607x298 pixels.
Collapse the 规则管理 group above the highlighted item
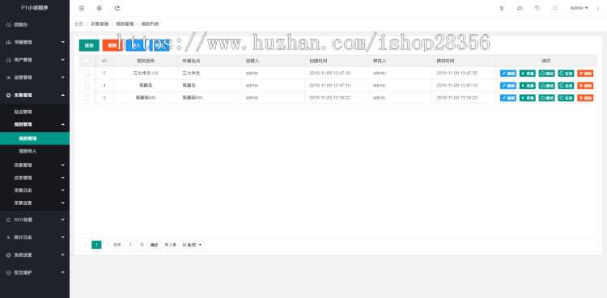pos(35,124)
